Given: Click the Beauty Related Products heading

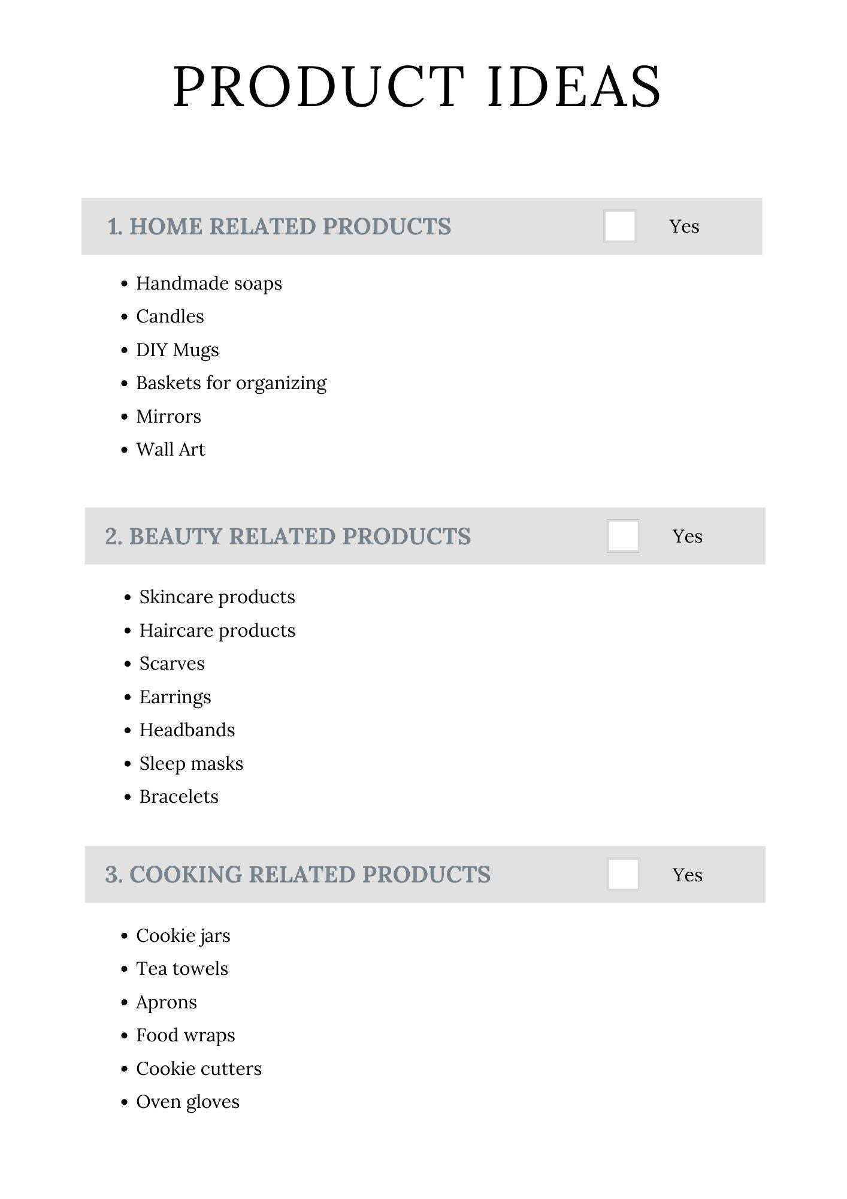Looking at the screenshot, I should (288, 537).
